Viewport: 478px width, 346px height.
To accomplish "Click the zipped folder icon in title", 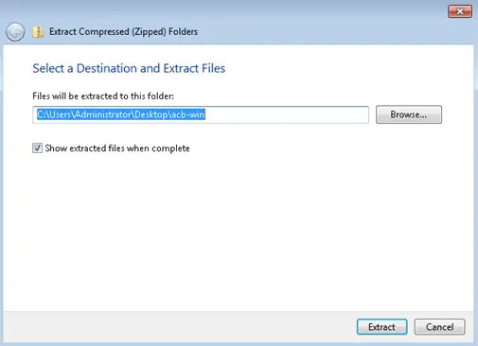I will tap(38, 32).
